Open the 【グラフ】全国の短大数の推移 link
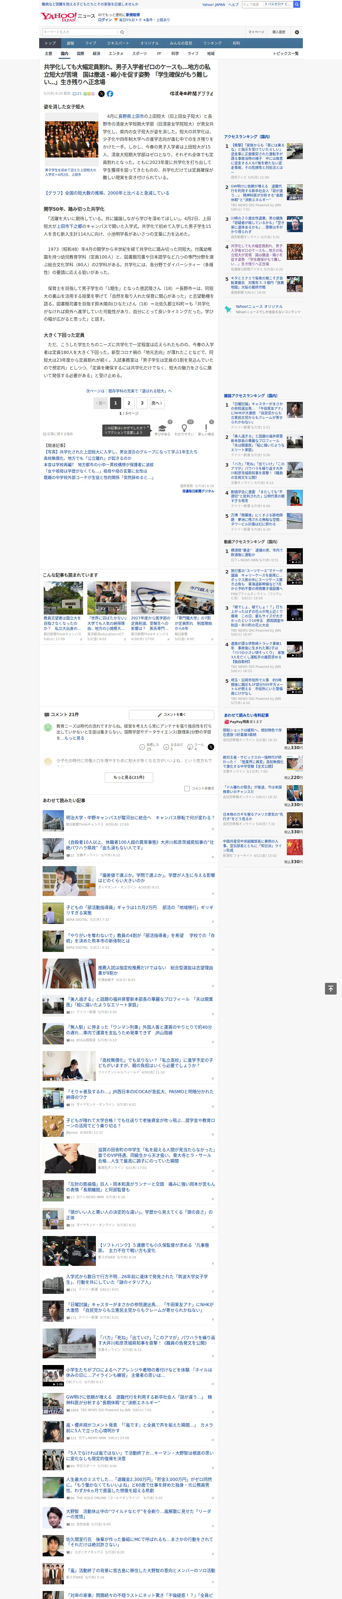Viewport: 342px width, 1599px height. click(107, 193)
